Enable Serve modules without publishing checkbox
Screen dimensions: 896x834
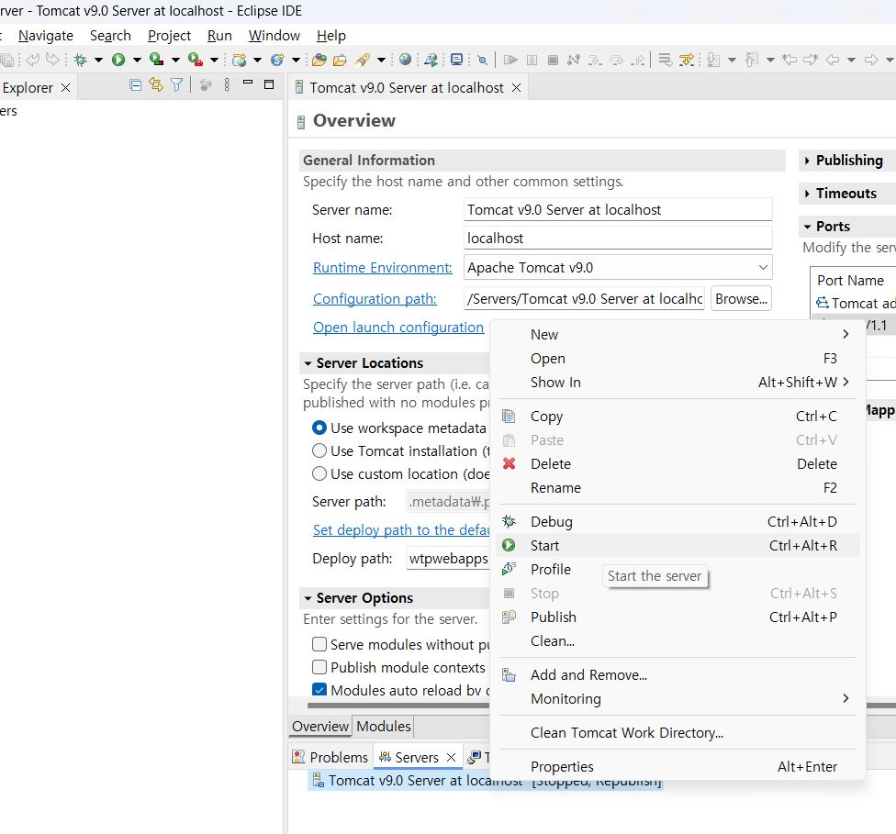[319, 644]
